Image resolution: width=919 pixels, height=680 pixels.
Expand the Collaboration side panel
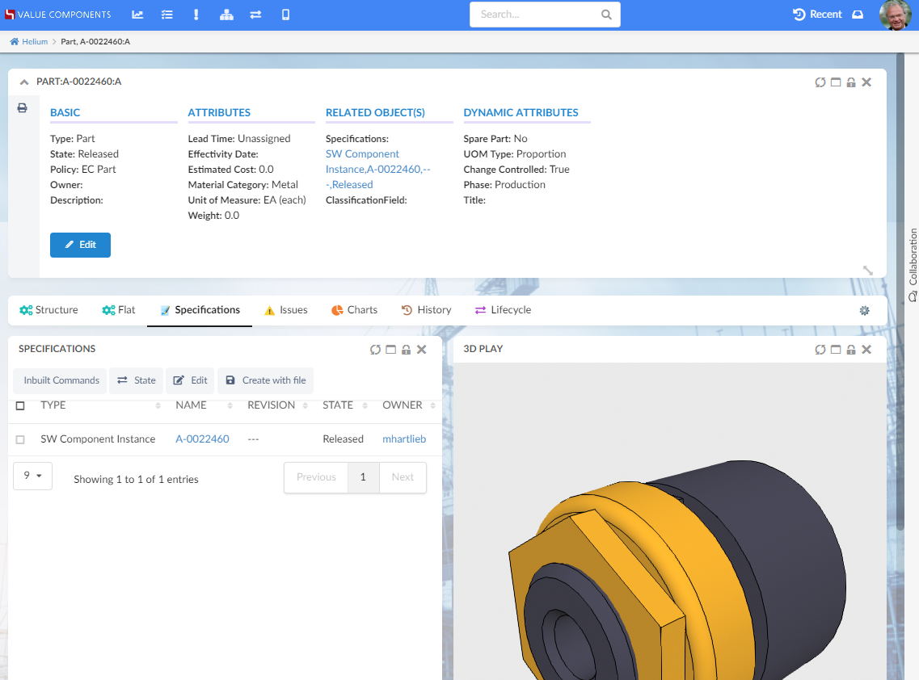point(913,265)
